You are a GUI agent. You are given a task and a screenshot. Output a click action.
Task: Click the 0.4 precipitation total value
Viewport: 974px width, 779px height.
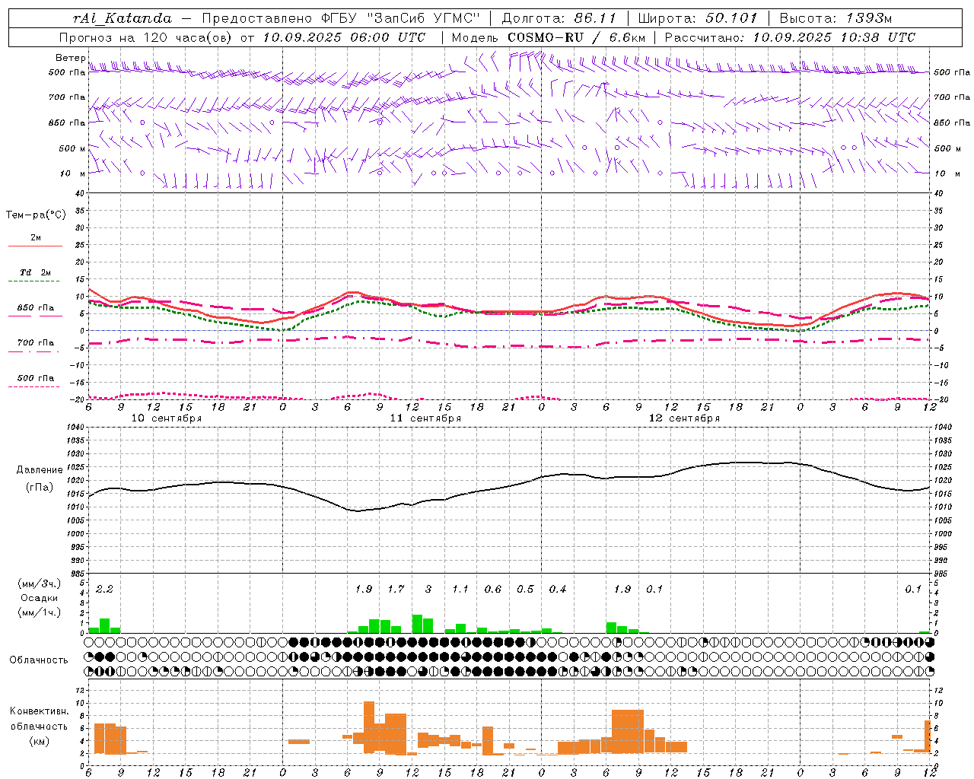coord(558,589)
